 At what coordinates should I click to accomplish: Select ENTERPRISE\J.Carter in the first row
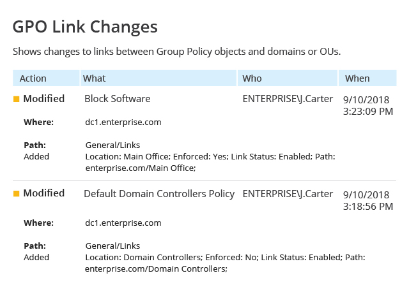click(288, 99)
